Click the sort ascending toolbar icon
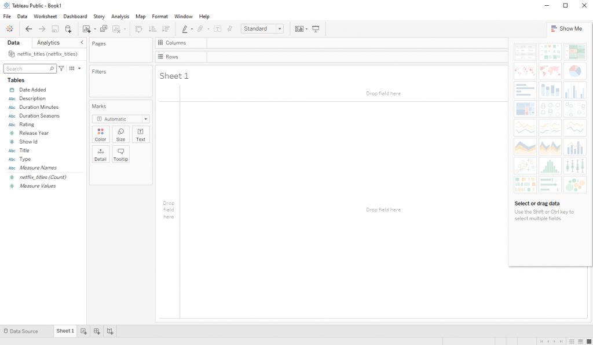The image size is (593, 345). point(152,29)
